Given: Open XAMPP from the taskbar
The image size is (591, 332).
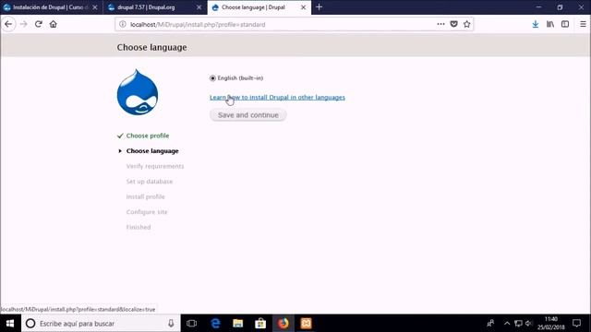Looking at the screenshot, I should (x=306, y=324).
